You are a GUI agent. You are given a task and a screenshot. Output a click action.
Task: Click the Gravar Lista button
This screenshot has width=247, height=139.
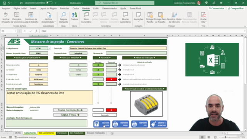click(102, 124)
